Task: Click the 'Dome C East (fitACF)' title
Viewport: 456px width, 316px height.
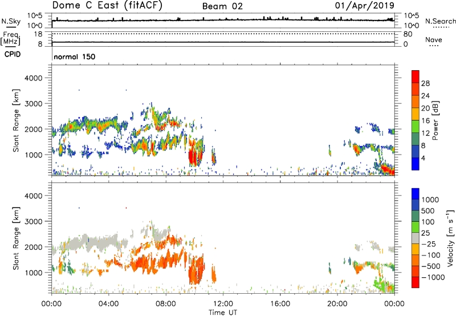Action: point(107,5)
